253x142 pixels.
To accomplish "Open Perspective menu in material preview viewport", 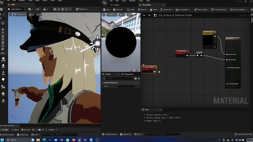I will tap(112, 15).
